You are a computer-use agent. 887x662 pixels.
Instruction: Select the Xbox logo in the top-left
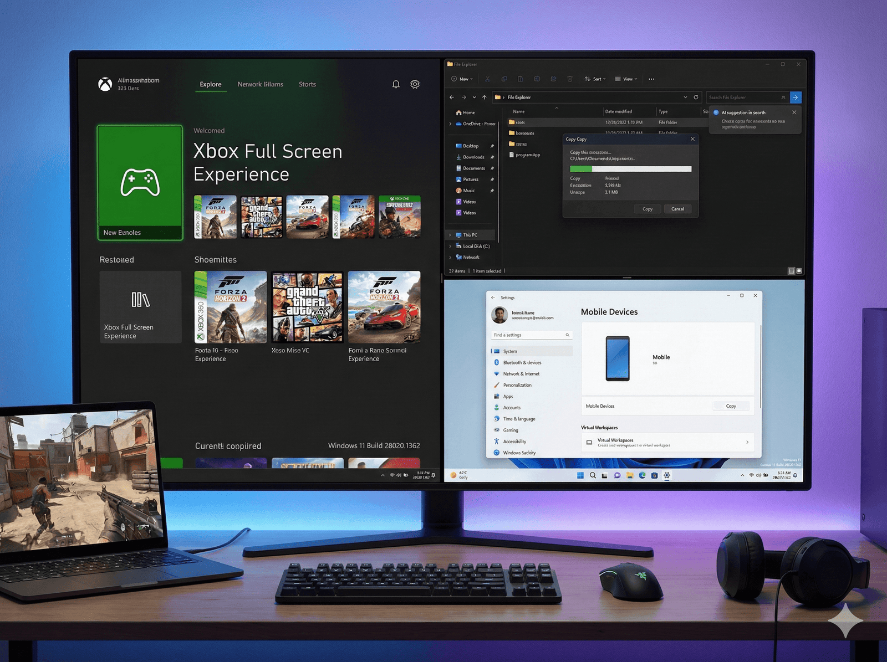(105, 83)
